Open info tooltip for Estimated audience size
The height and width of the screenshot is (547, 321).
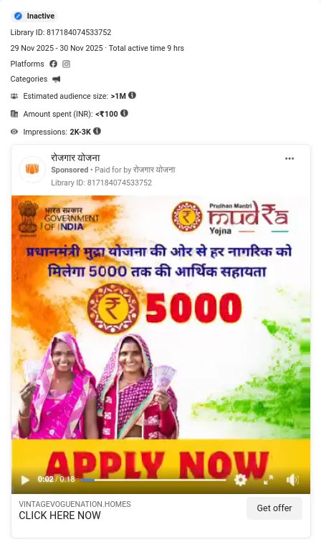click(132, 95)
